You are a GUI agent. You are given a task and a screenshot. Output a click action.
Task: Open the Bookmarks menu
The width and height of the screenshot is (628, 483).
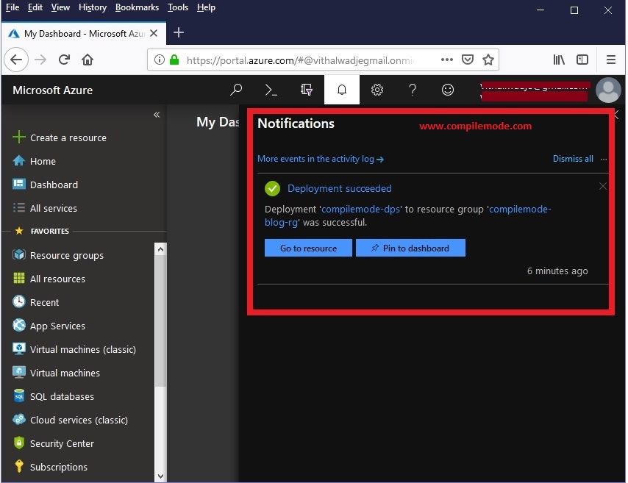[137, 7]
